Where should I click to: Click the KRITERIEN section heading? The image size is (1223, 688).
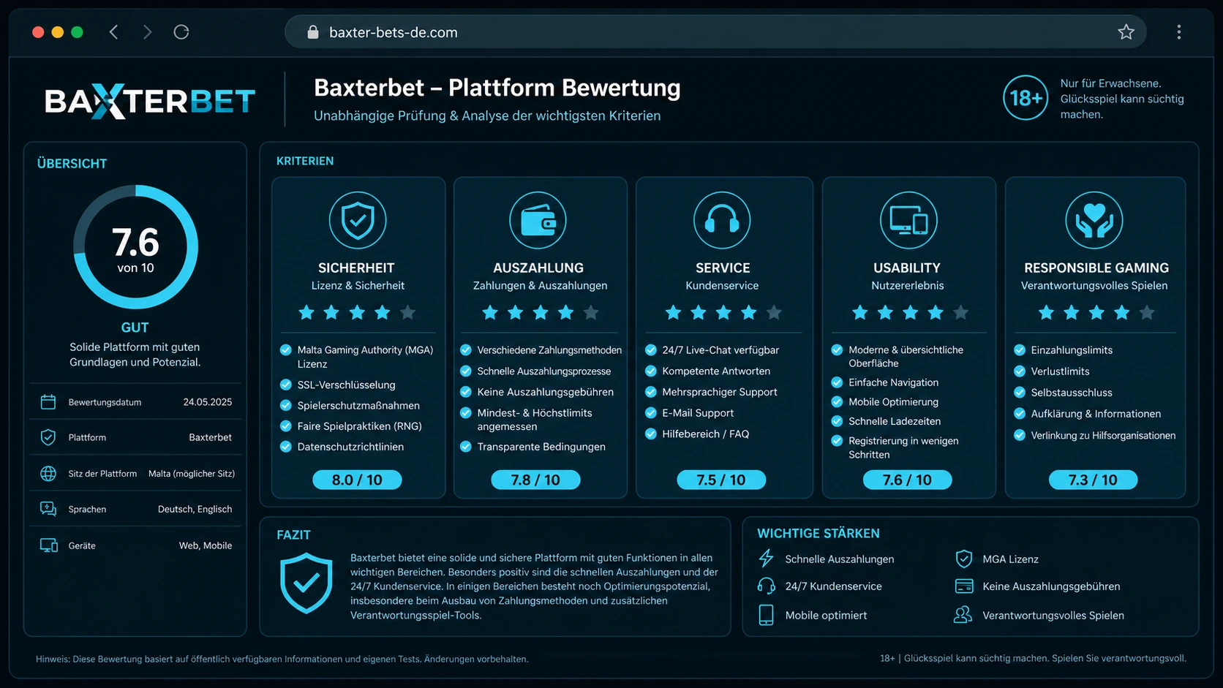click(x=305, y=161)
